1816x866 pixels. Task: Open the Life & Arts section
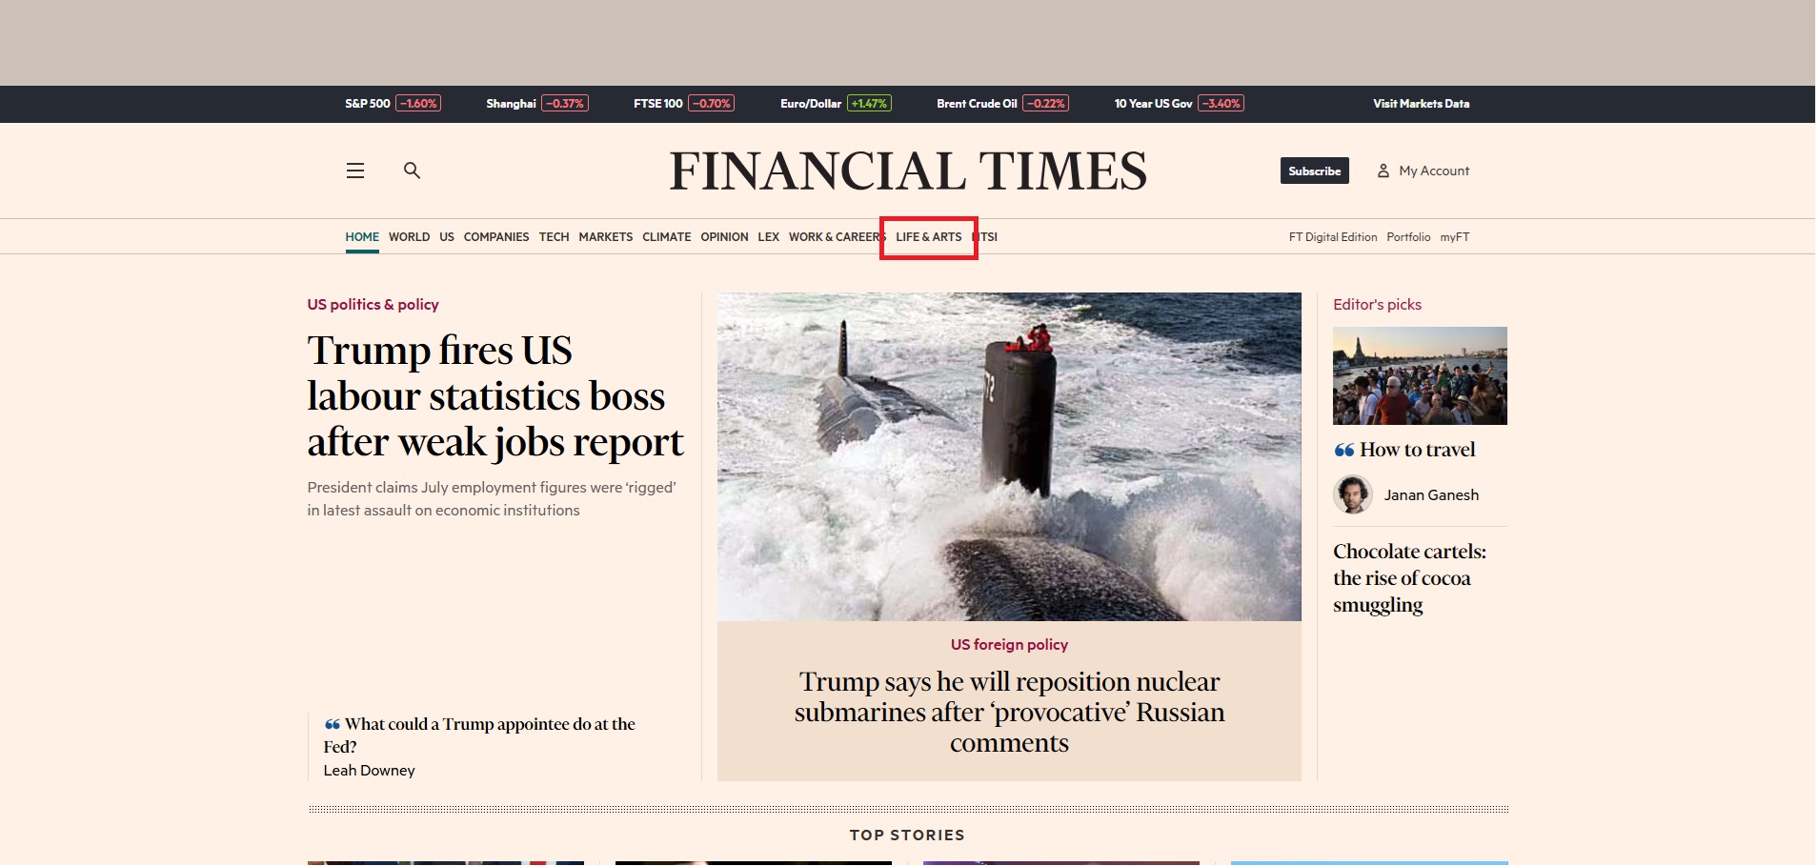tap(928, 237)
